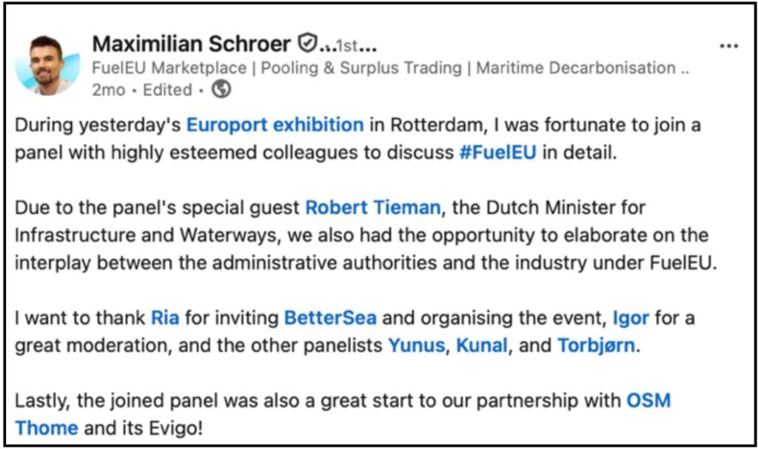Open Yunus's profile mention
This screenshot has width=758, height=449.
click(x=415, y=345)
